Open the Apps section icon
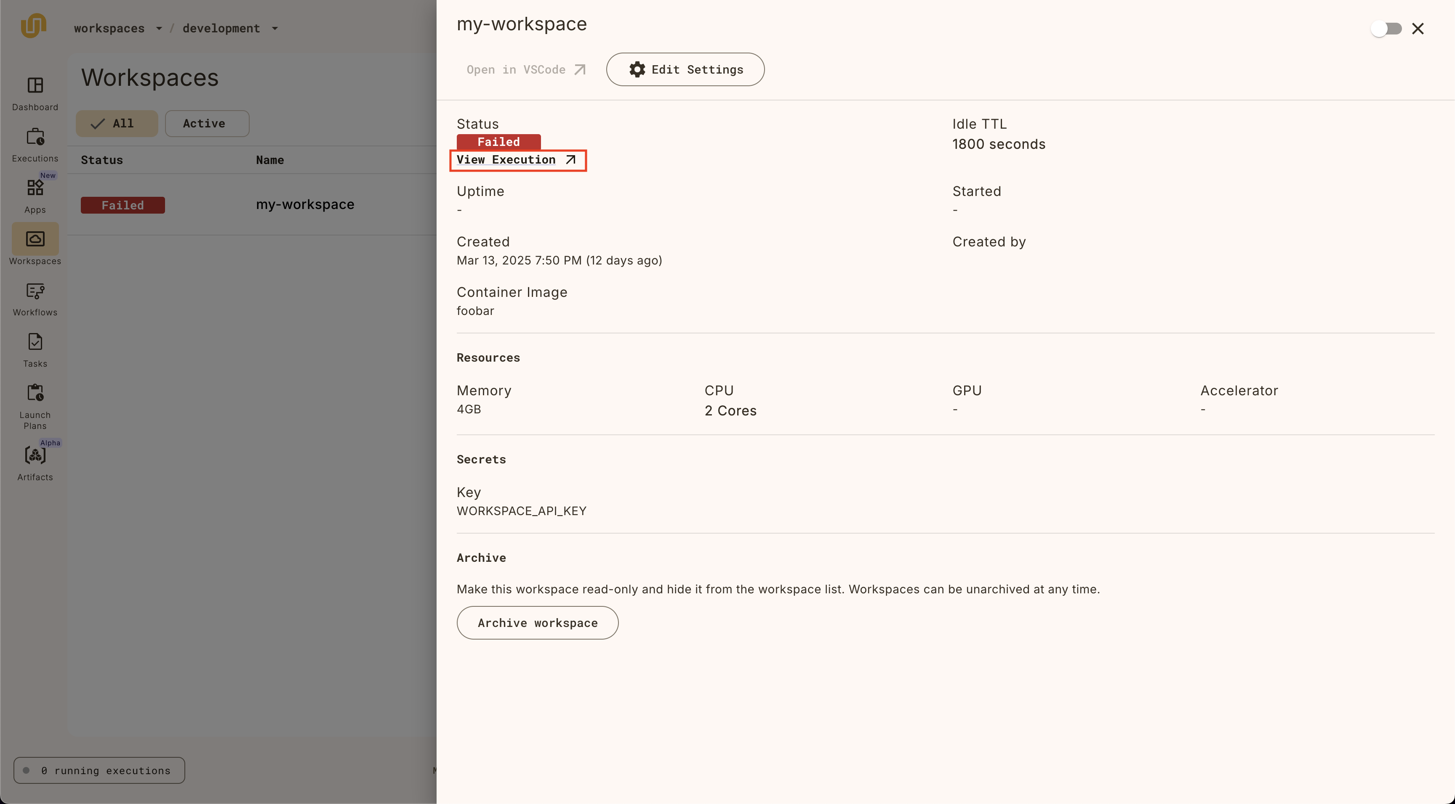The image size is (1455, 804). pyautogui.click(x=35, y=188)
